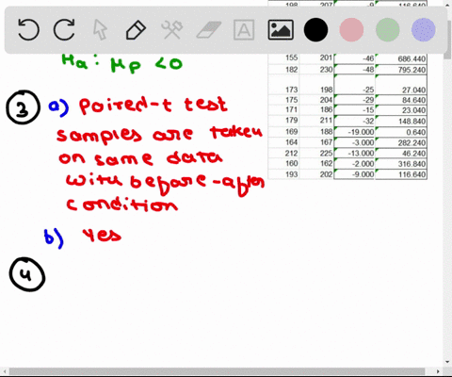Select table cell 173
452x377 pixels.
pyautogui.click(x=283, y=85)
